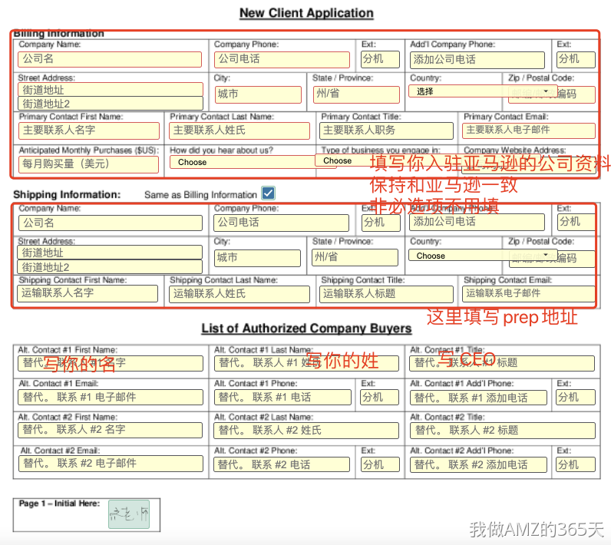This screenshot has width=611, height=545.
Task: Click billing Zip / Postal Code field
Action: [551, 94]
